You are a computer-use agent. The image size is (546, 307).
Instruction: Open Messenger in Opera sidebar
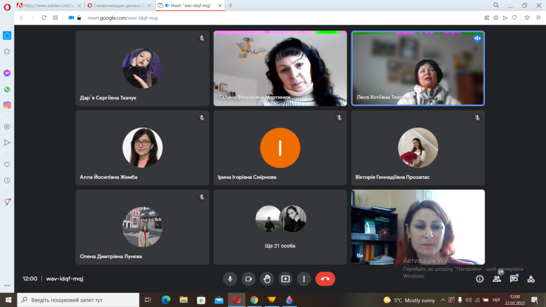tap(7, 73)
